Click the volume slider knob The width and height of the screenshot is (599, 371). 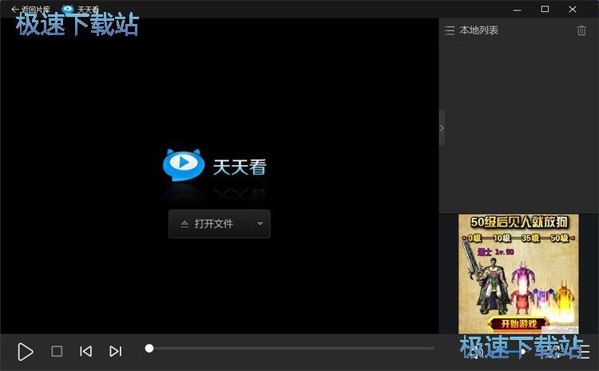coord(522,351)
